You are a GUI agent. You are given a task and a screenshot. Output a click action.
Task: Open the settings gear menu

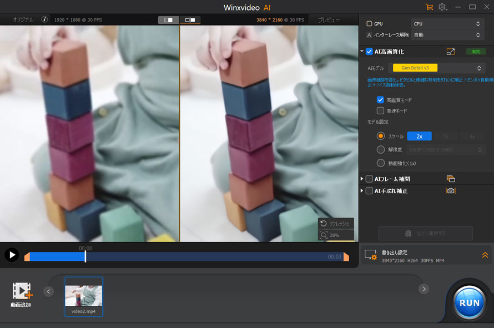point(442,7)
